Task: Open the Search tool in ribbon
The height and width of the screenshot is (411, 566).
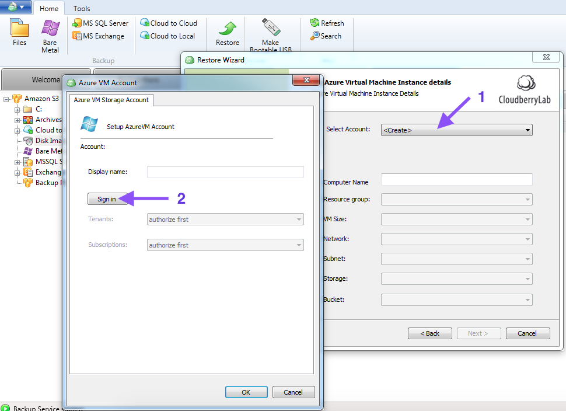Action: (x=326, y=36)
